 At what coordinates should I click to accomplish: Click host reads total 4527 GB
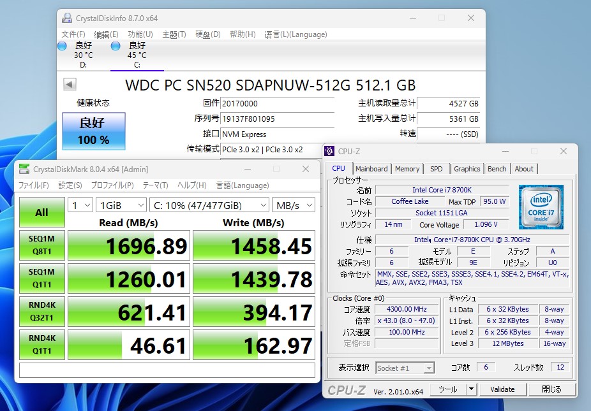coord(449,103)
